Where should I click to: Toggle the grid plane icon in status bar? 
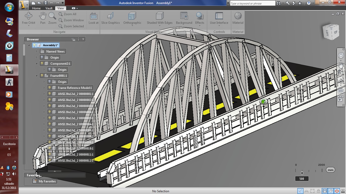tap(330, 191)
